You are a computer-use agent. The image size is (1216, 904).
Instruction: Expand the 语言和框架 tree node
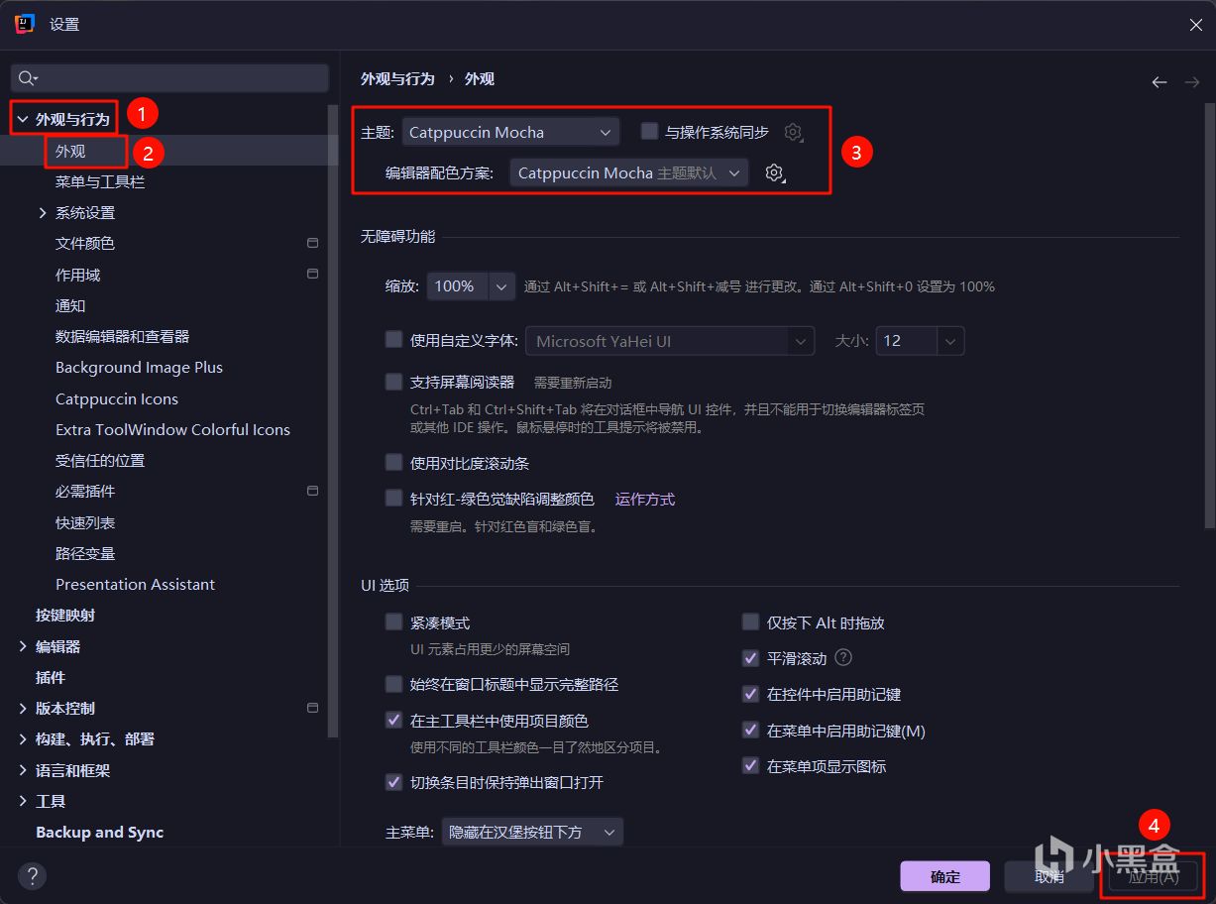click(23, 770)
